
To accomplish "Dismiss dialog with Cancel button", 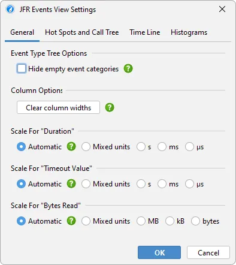I will (208, 252).
